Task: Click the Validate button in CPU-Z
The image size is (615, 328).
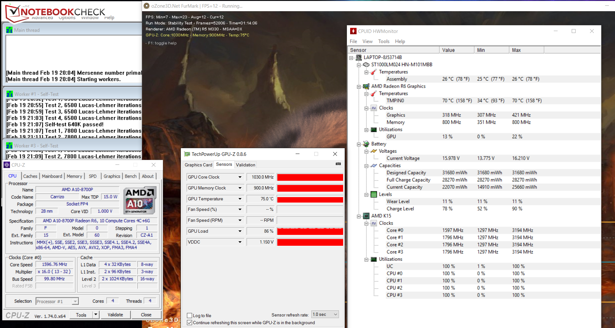Action: 115,315
